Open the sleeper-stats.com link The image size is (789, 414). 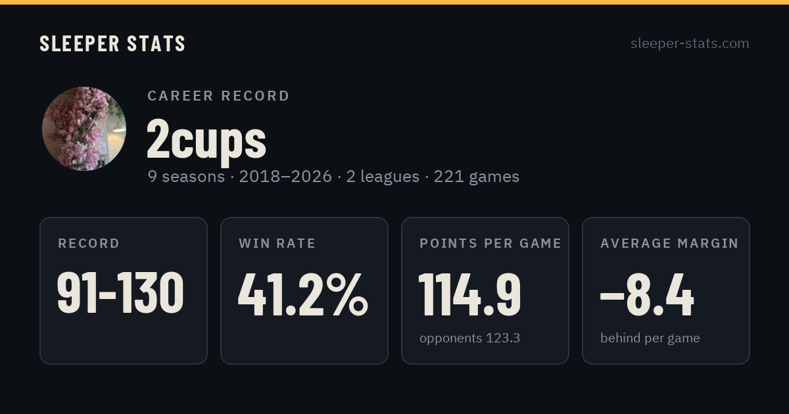click(690, 43)
